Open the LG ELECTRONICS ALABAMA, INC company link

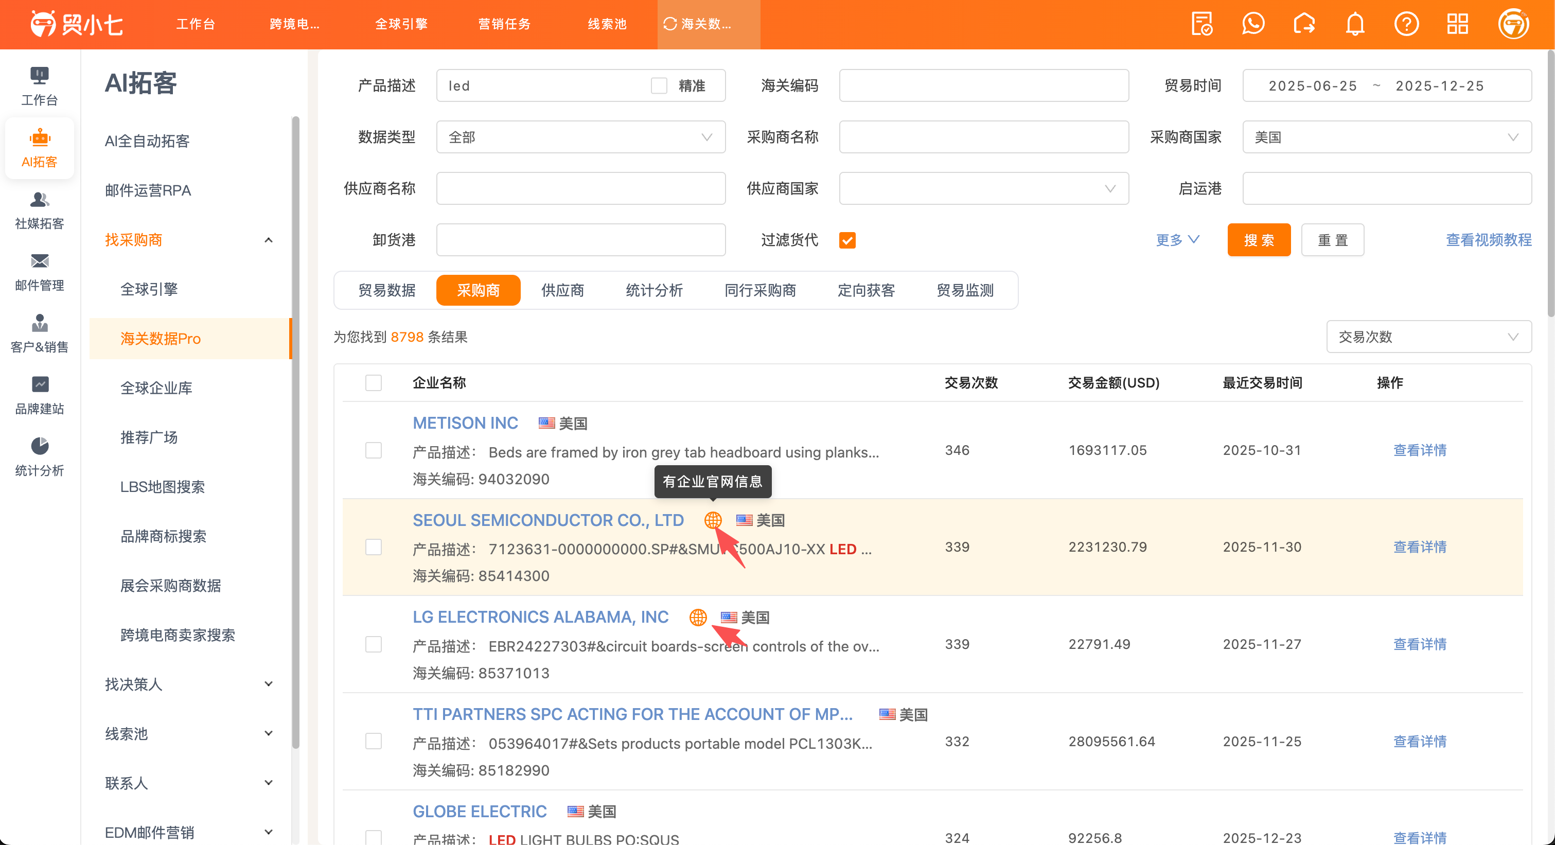pyautogui.click(x=541, y=617)
